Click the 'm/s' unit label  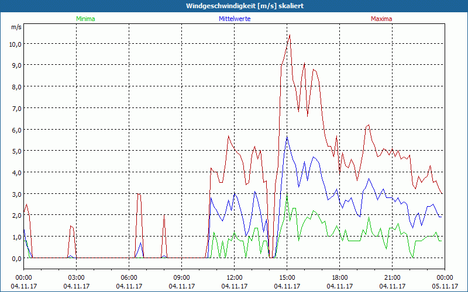(16, 27)
